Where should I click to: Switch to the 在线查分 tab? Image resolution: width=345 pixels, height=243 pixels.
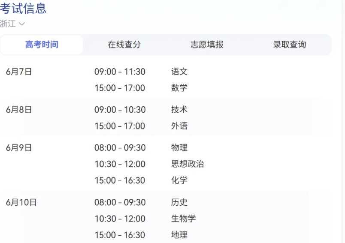[x=124, y=45]
